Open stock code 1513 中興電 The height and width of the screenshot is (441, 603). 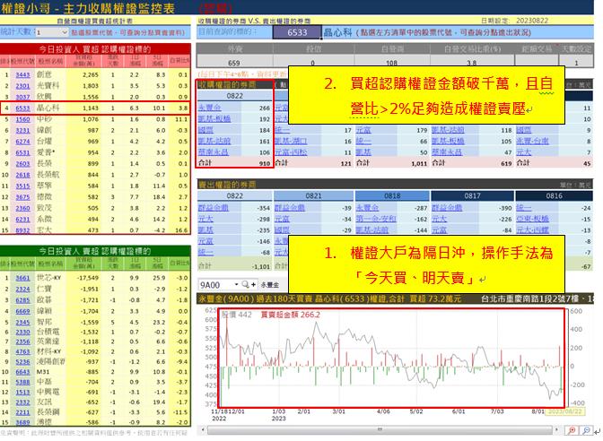(22, 393)
